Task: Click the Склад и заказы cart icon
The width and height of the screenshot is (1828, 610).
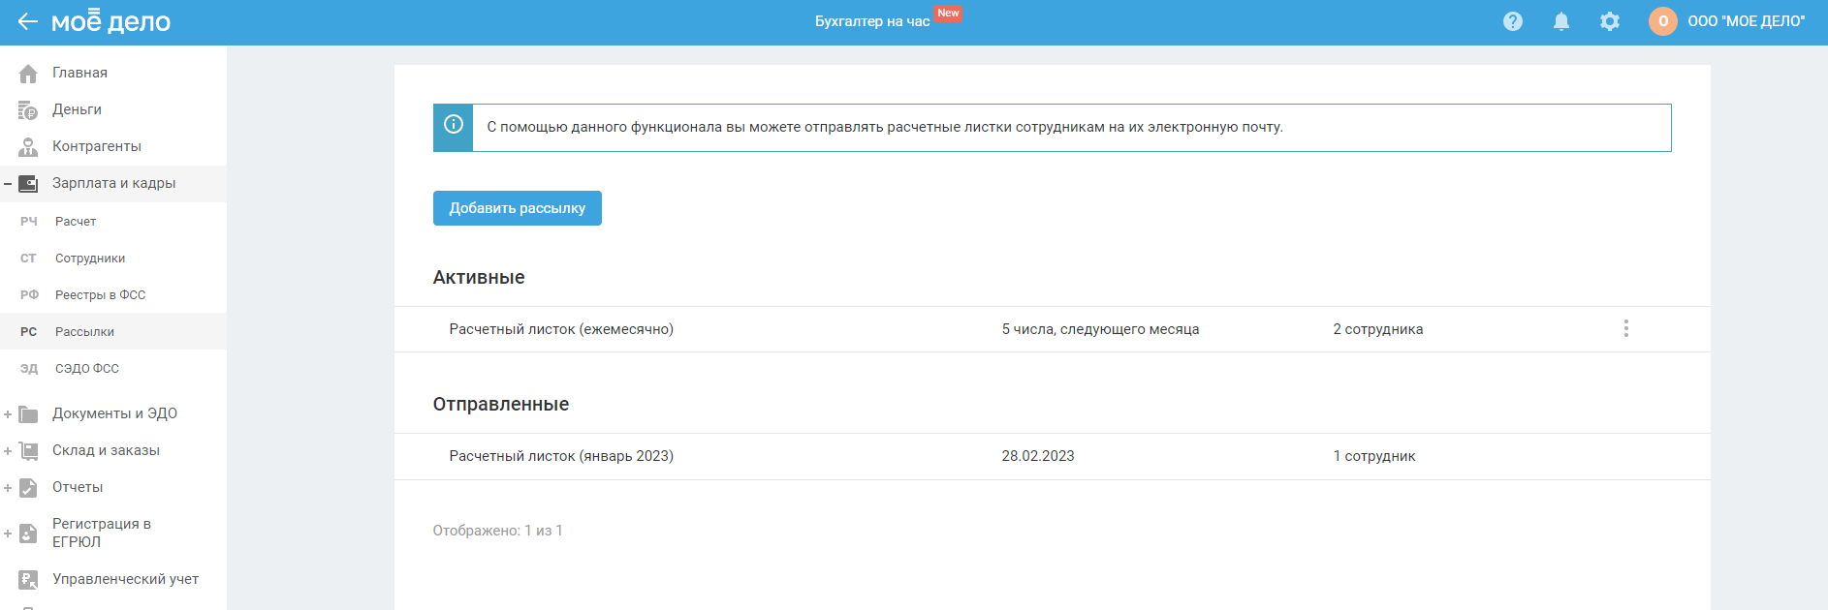Action: tap(28, 451)
